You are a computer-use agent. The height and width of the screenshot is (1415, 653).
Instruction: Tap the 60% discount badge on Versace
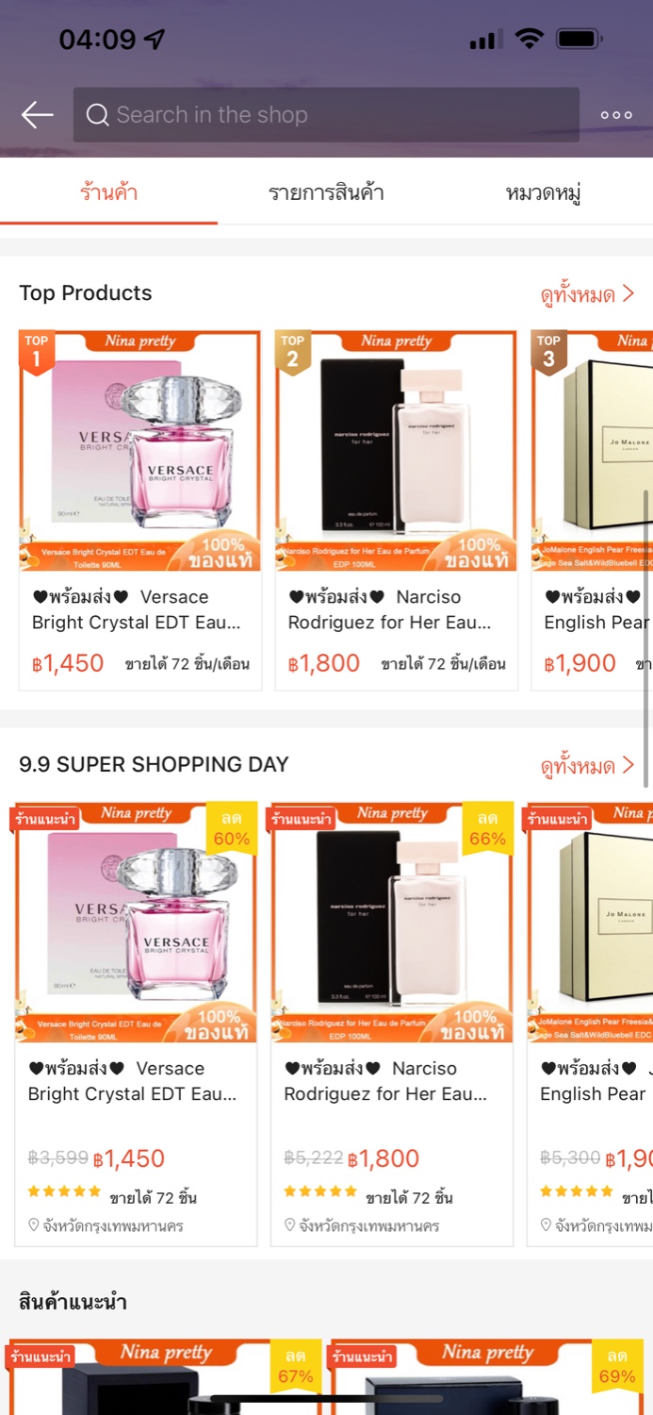[232, 828]
